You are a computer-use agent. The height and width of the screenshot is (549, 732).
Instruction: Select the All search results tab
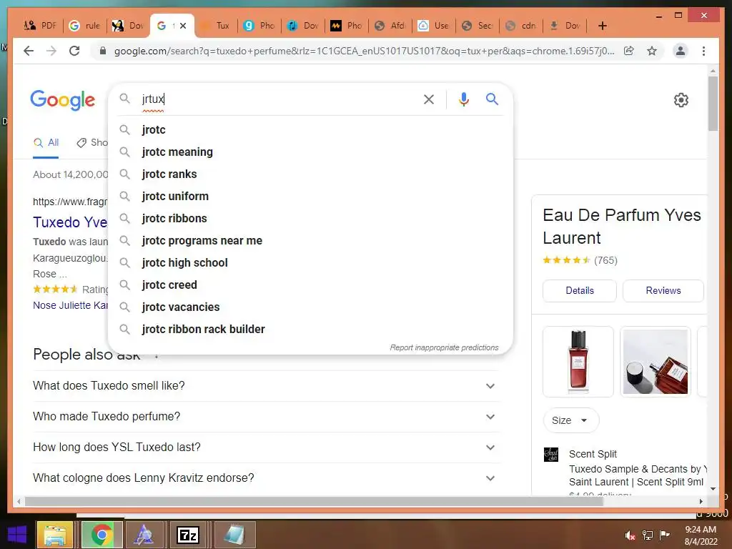46,143
